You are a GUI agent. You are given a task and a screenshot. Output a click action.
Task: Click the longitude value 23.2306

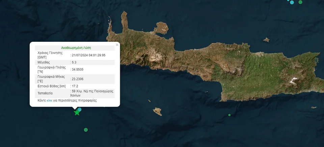pyautogui.click(x=77, y=79)
